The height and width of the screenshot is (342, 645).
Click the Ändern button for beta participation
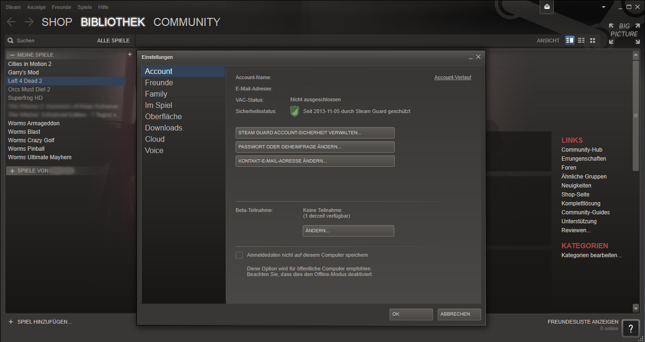[348, 231]
